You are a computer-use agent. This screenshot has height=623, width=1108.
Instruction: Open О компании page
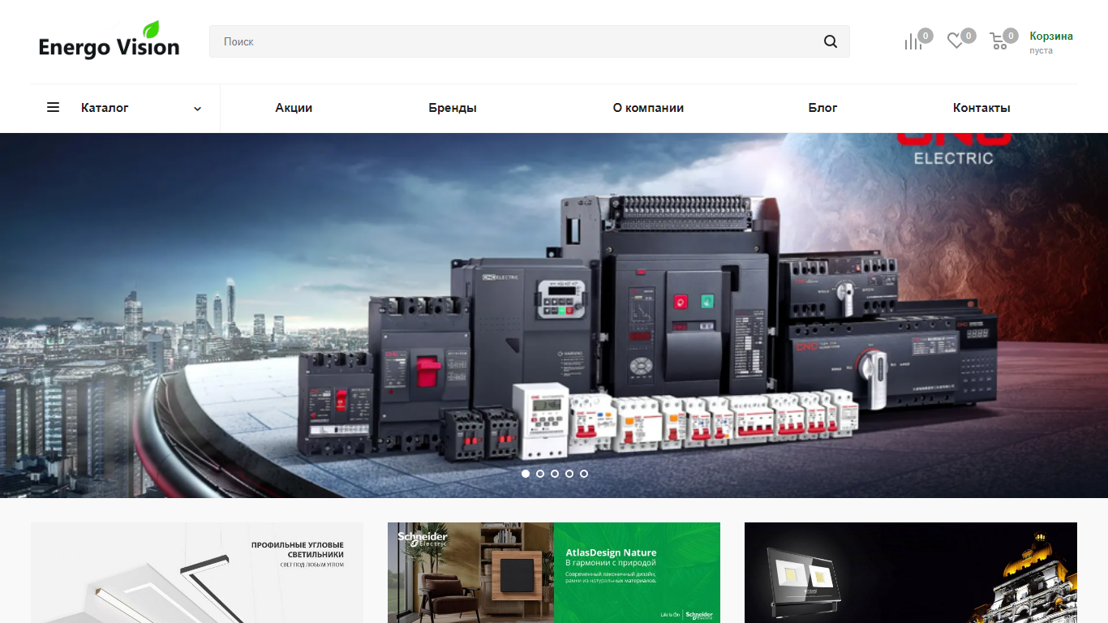click(x=648, y=108)
